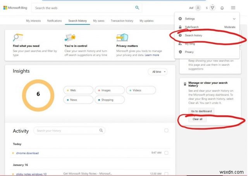The height and width of the screenshot is (176, 248).
Task: Filter insights by Images
Action: click(x=110, y=90)
